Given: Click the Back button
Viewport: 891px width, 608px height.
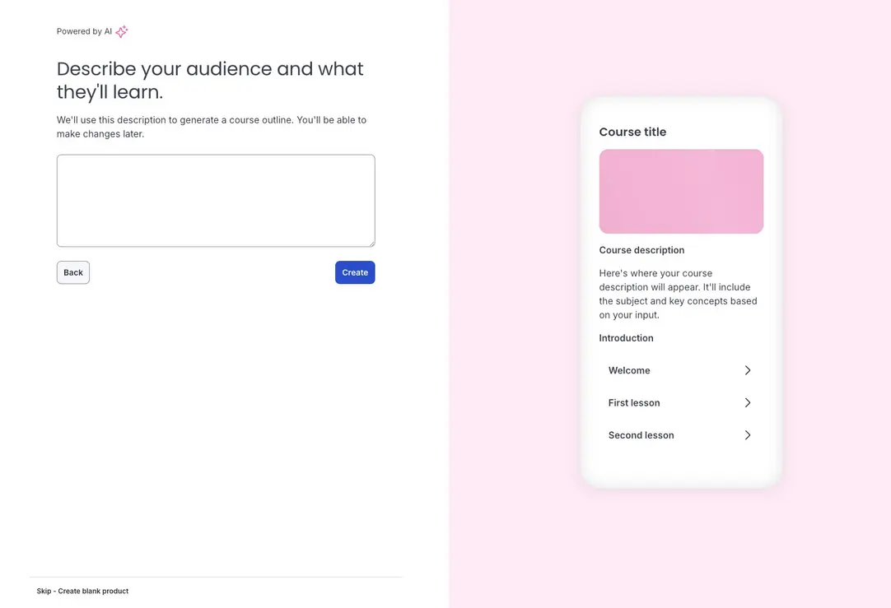Looking at the screenshot, I should pos(72,272).
